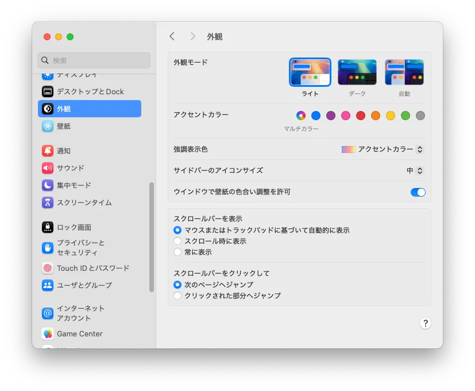Screen dimensions: 475x391
Task: Expand the accent color selector popup
Action: pos(300,116)
